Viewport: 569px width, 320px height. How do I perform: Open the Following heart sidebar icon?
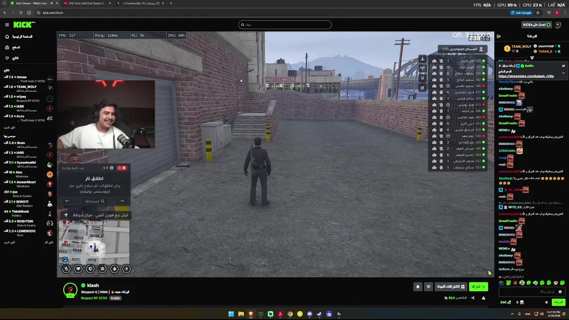coord(7,58)
